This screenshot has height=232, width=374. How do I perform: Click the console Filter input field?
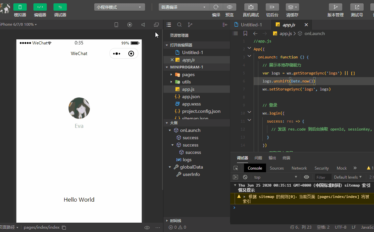[x=323, y=177]
